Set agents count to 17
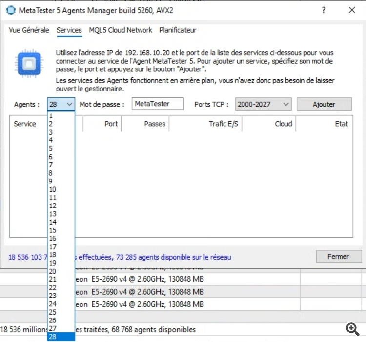This screenshot has height=342, width=366. click(61, 247)
